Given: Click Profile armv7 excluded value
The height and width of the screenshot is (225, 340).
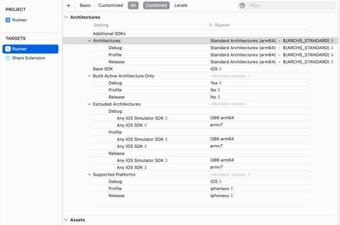Looking at the screenshot, I should tap(216, 146).
